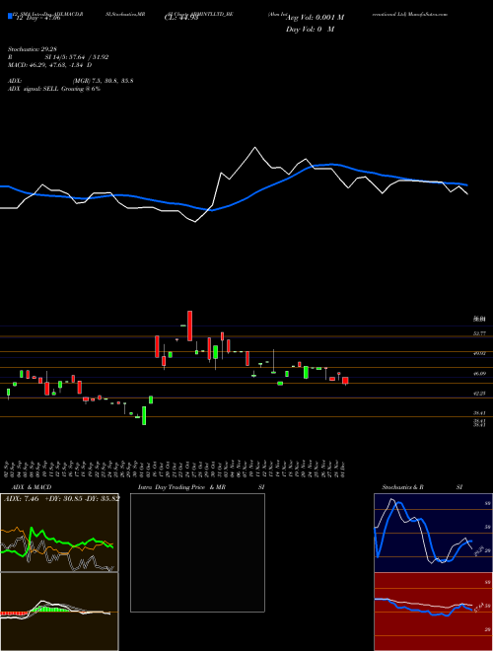Click the 49.93 price axis label
This screenshot has width=493, height=651.
(x=480, y=353)
